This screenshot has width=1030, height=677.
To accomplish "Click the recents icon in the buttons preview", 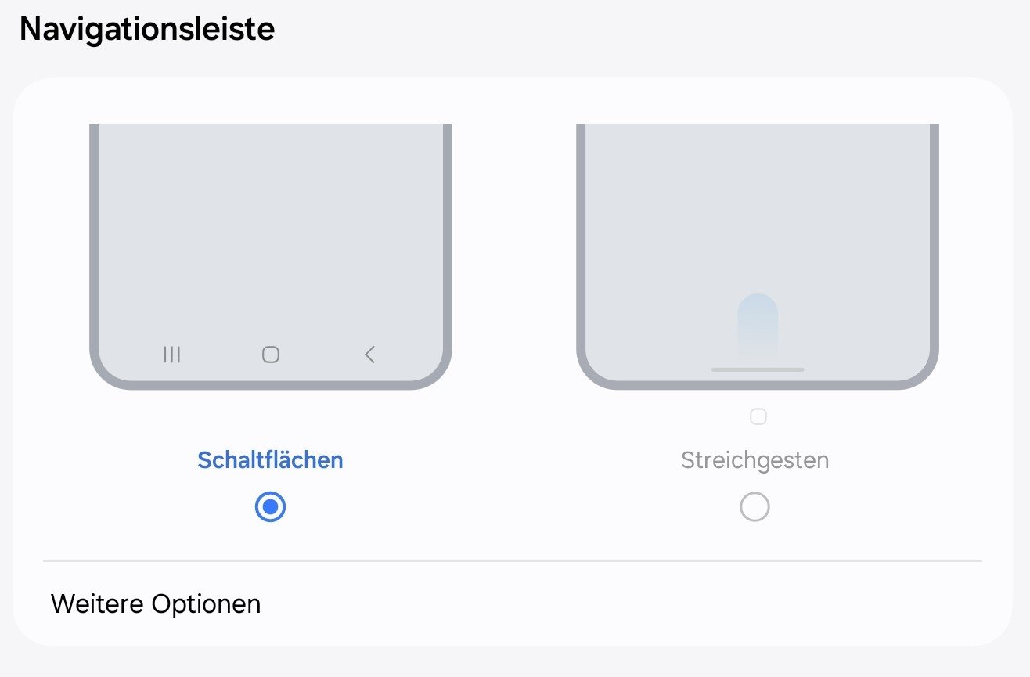I will pyautogui.click(x=172, y=355).
